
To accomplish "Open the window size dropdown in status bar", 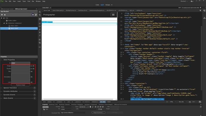I will 183,102.
